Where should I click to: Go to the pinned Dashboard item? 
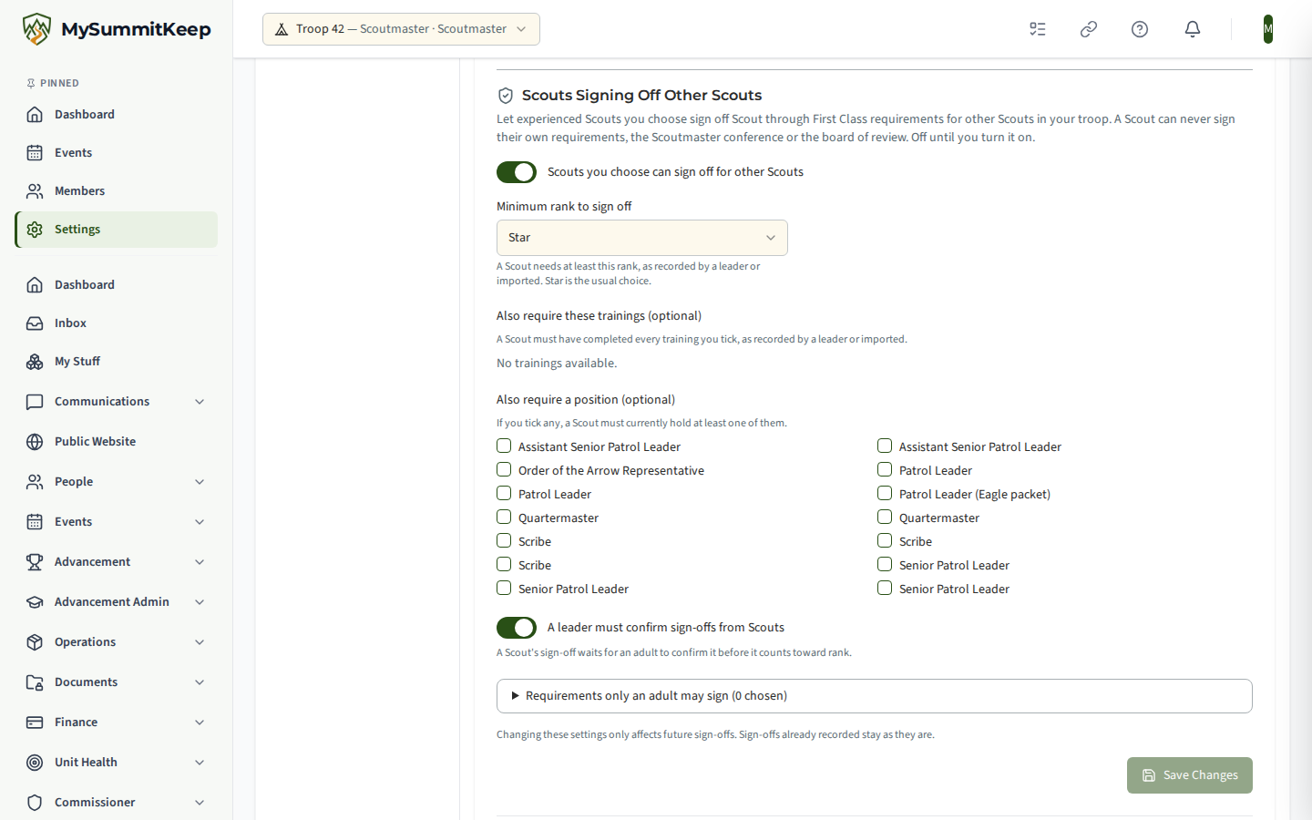117,115
